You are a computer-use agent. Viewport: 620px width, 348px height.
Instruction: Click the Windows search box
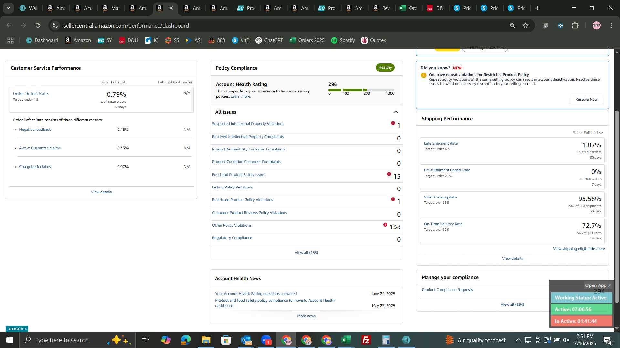click(77, 340)
